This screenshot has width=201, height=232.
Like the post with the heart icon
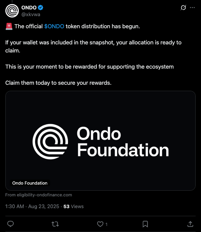pos(100,224)
